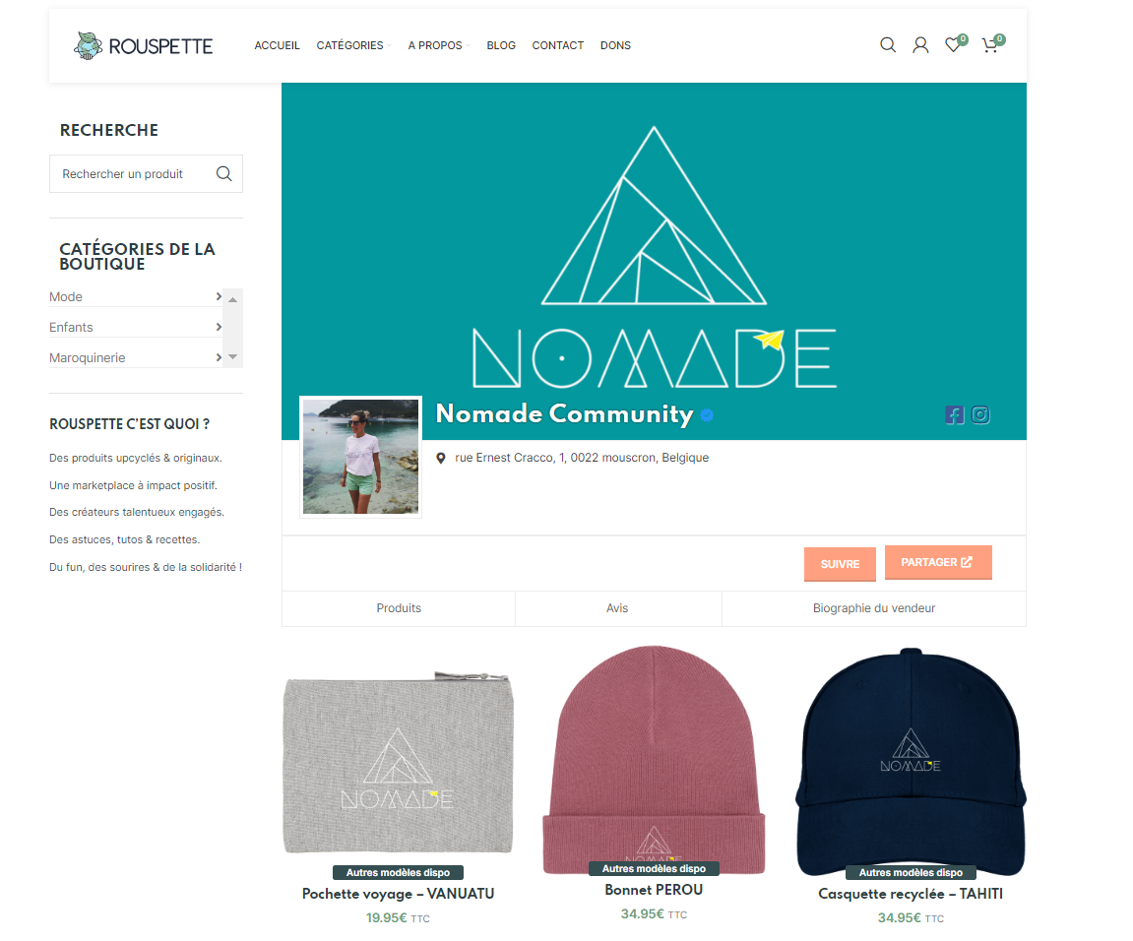
Task: Click the Suivre button
Action: (x=840, y=564)
